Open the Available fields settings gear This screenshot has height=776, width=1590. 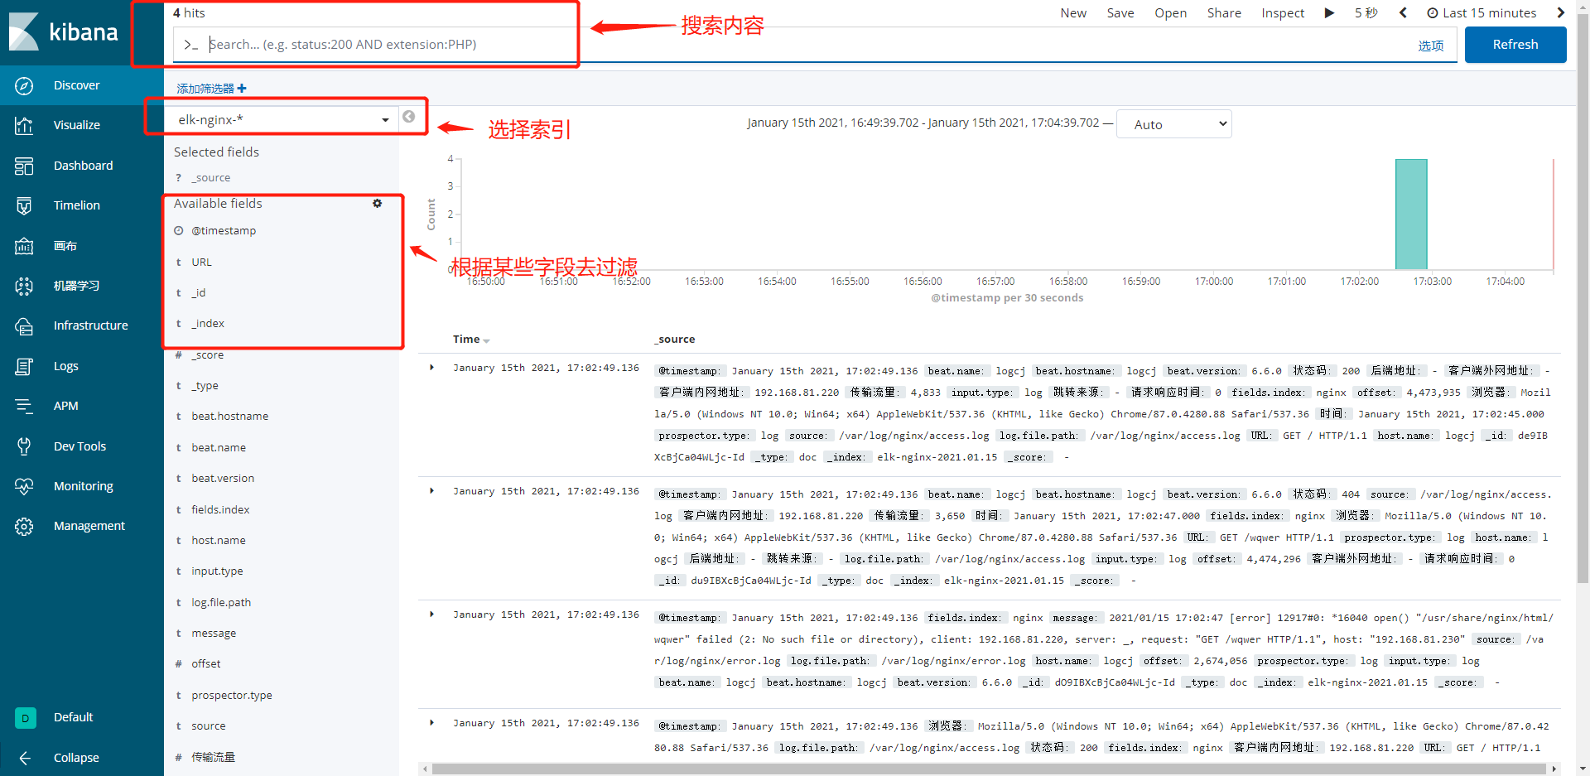(378, 203)
